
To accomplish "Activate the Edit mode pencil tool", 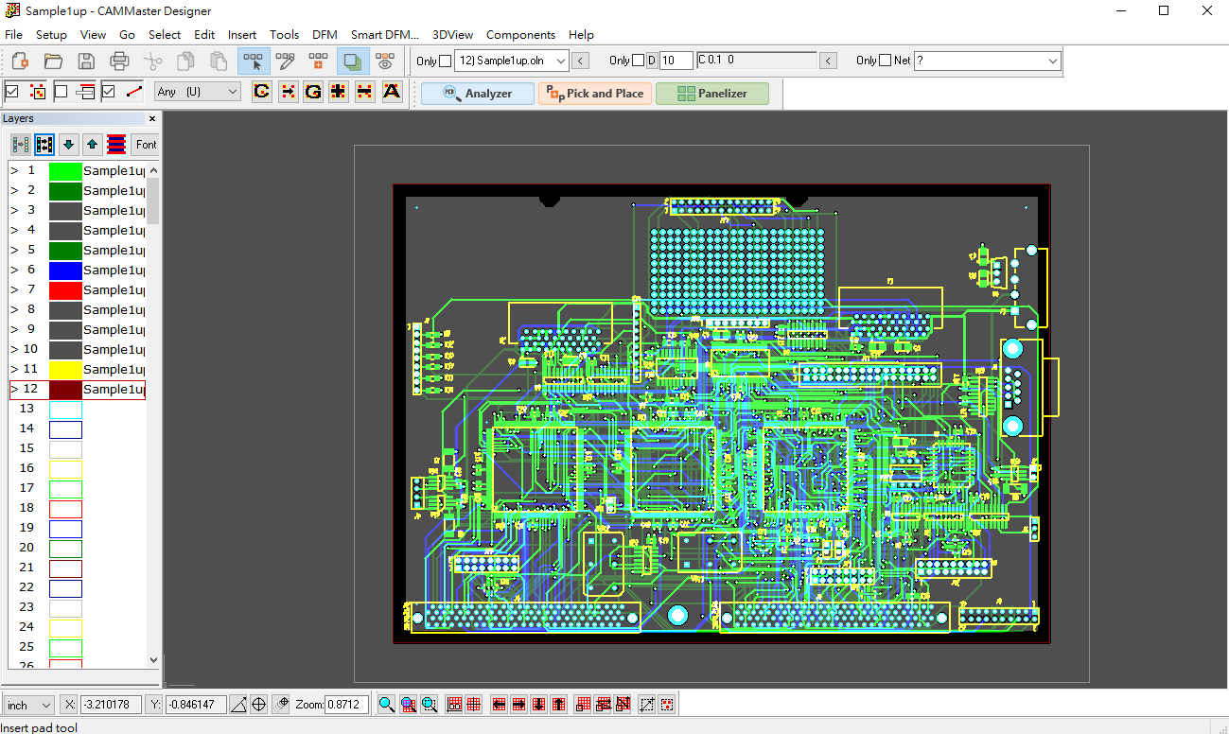I will pos(286,61).
